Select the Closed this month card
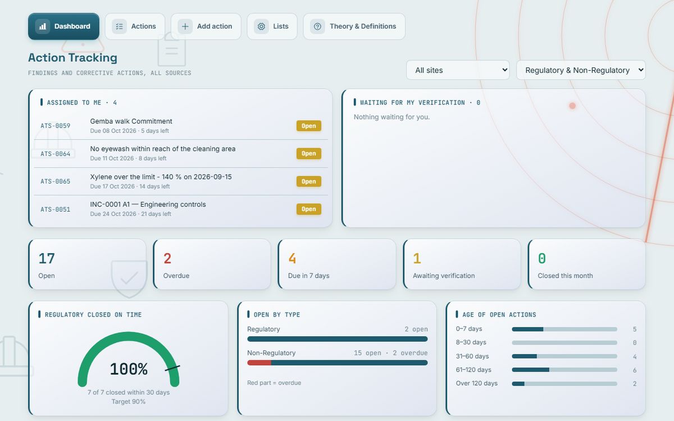The image size is (674, 421). click(x=586, y=264)
